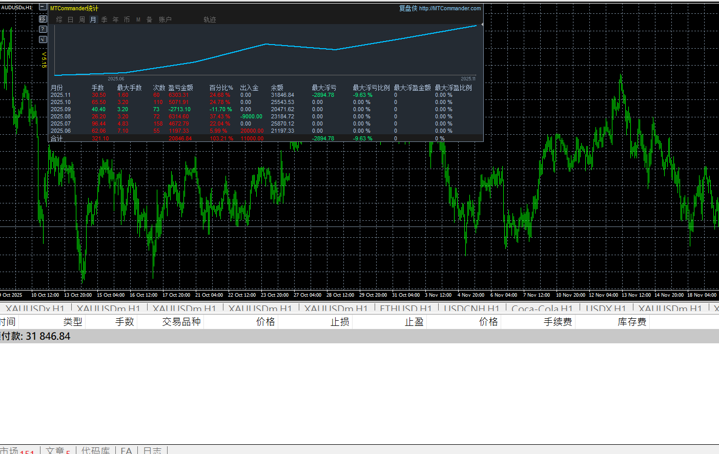Viewport: 719px width, 454px height.
Task: Select the 2025.10 month row label
Action: click(60, 102)
